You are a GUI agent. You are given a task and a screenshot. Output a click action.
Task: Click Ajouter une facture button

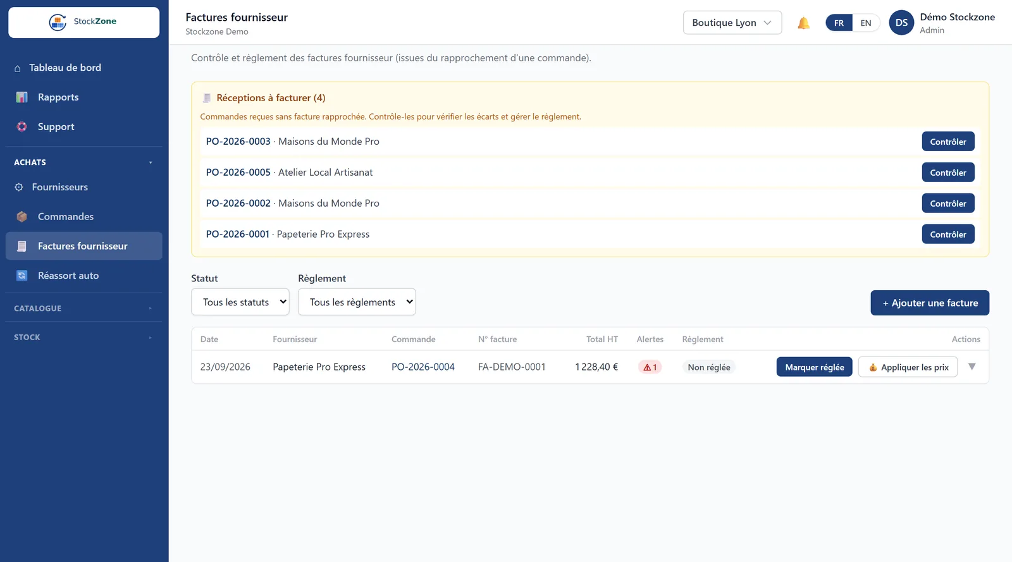coord(930,303)
